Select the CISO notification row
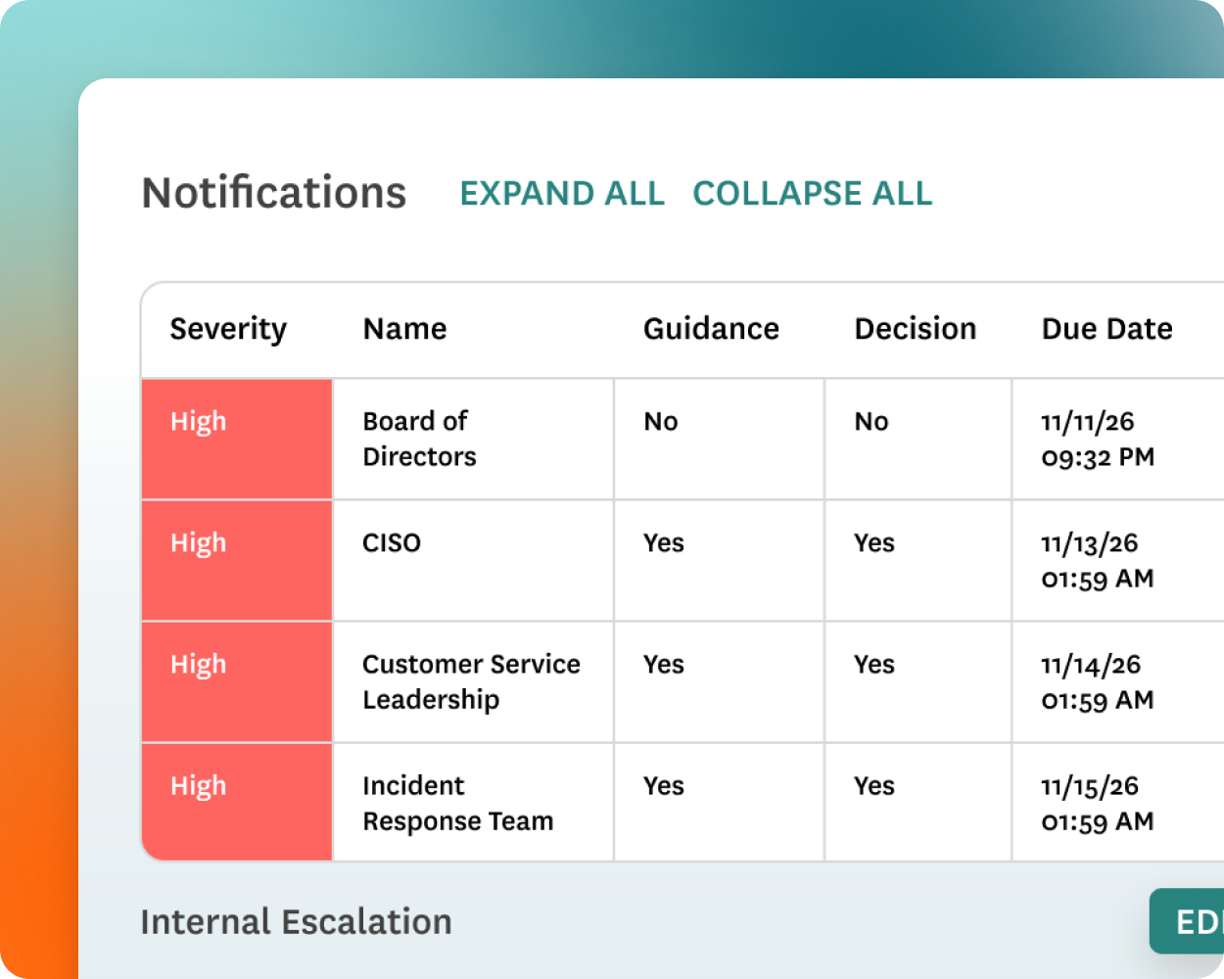Viewport: 1224px width, 979px height. point(392,543)
